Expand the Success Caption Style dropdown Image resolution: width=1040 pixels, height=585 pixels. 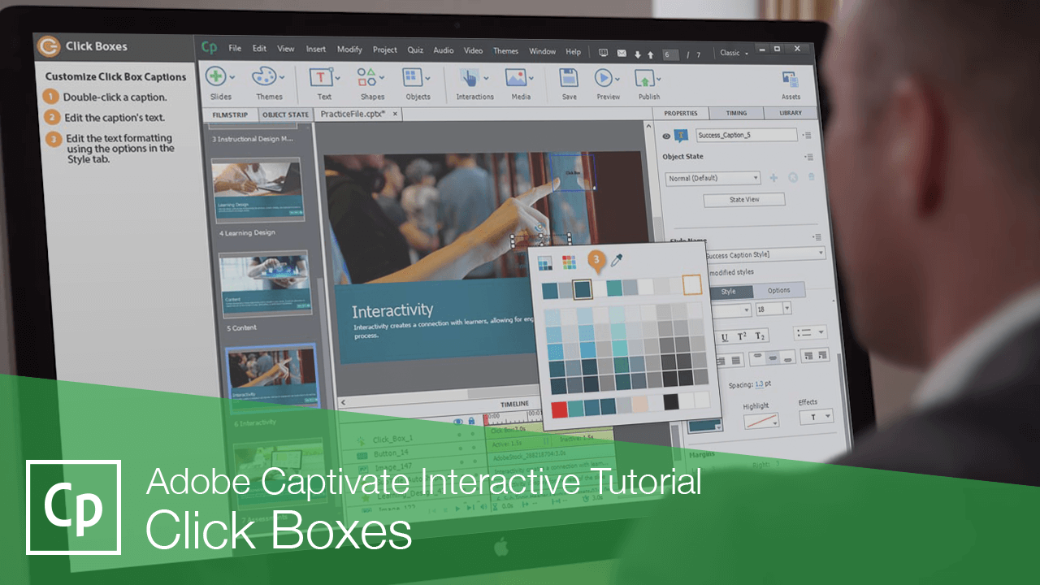click(821, 253)
